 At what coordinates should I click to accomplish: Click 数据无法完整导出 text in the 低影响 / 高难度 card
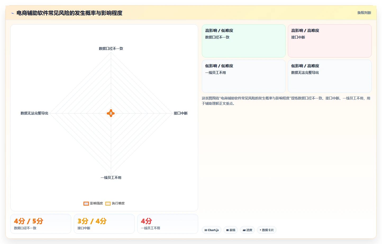pyautogui.click(x=305, y=73)
